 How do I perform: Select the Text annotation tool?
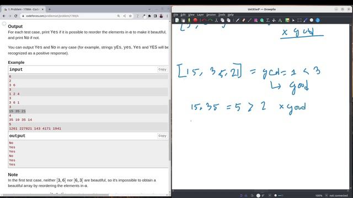click(280, 20)
